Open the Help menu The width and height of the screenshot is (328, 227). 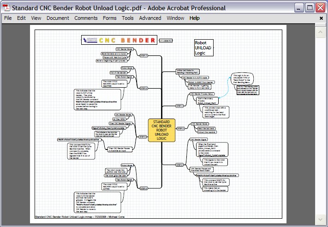click(195, 18)
